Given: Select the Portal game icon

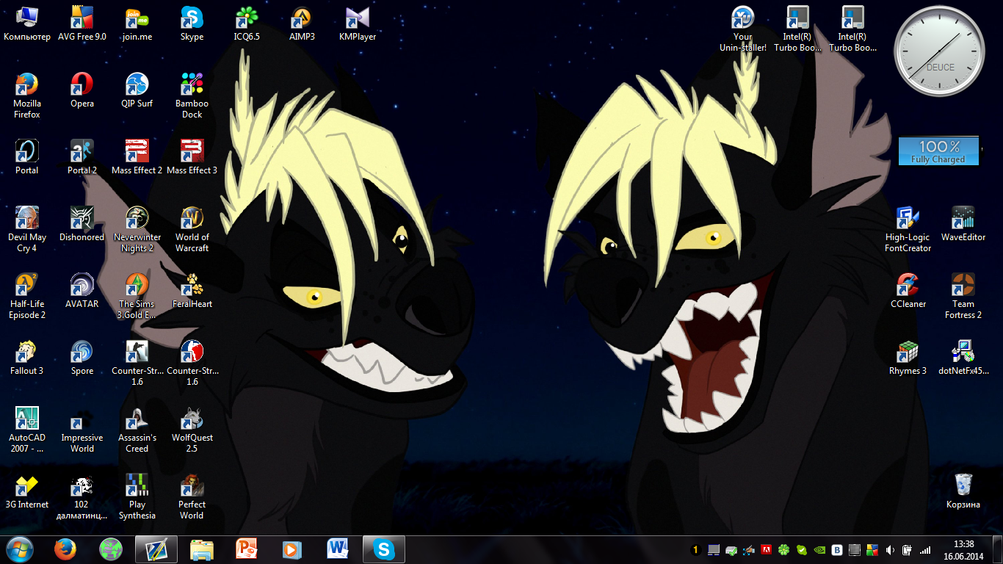Looking at the screenshot, I should 27,157.
